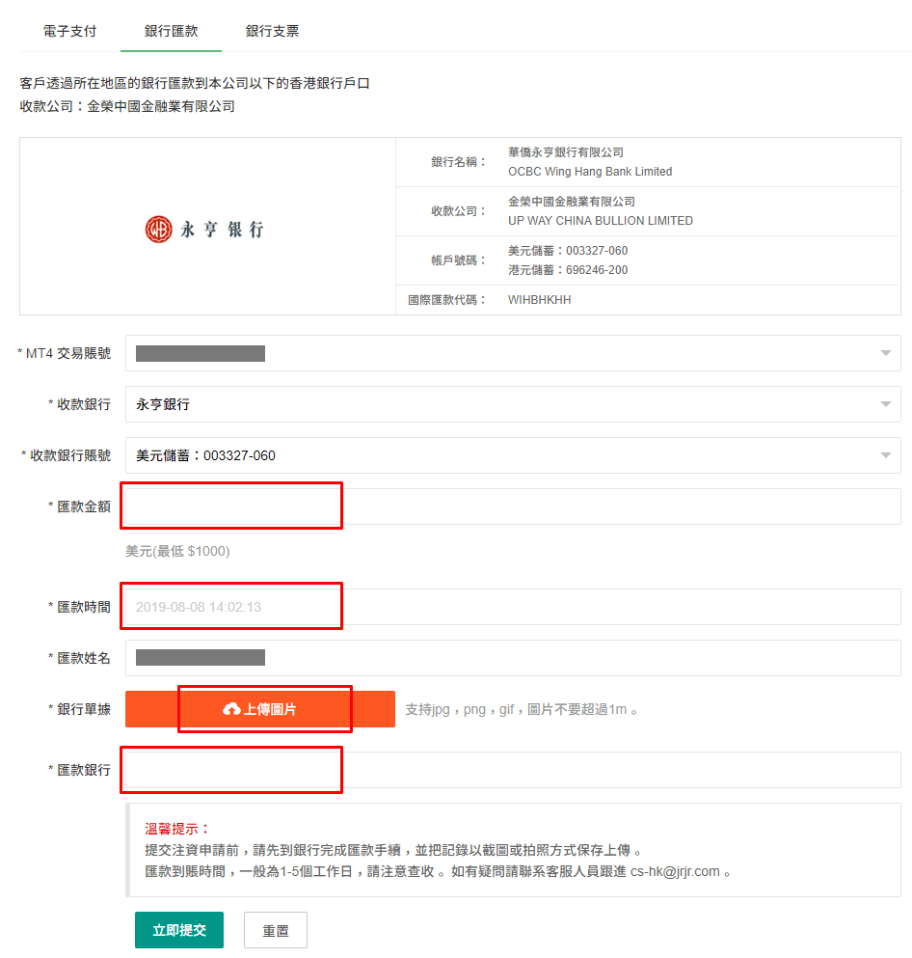Focus the 匯款時間 date-time field
Image resolution: width=912 pixels, height=958 pixels.
click(513, 607)
